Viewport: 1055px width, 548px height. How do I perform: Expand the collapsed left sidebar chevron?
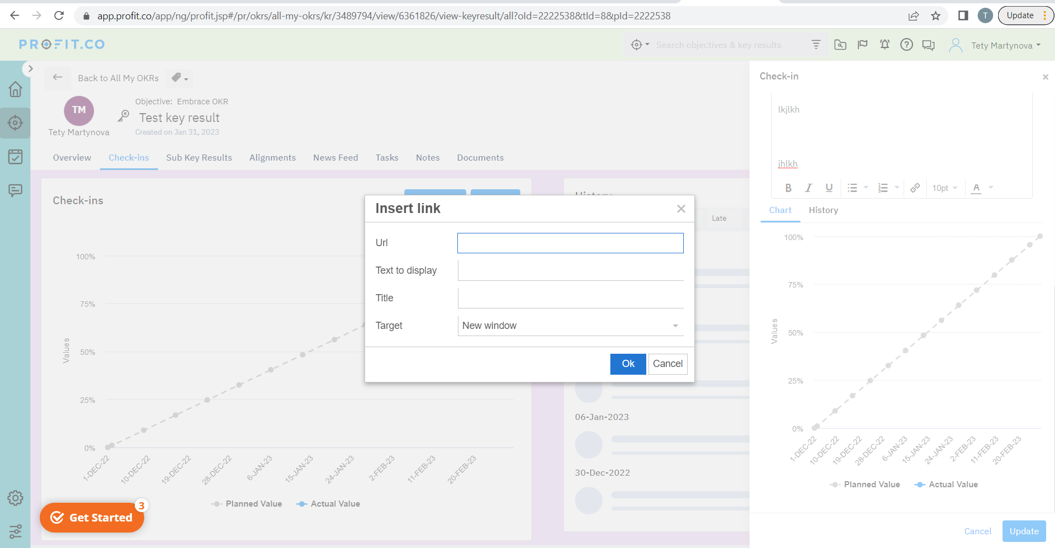click(30, 69)
